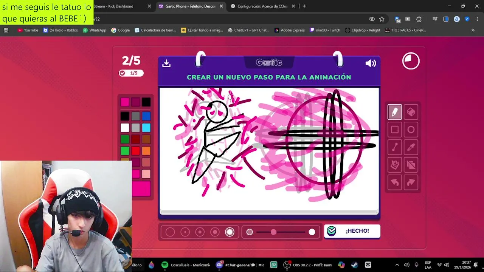
Task: Mute the Gartic Phone sound
Action: pyautogui.click(x=371, y=63)
